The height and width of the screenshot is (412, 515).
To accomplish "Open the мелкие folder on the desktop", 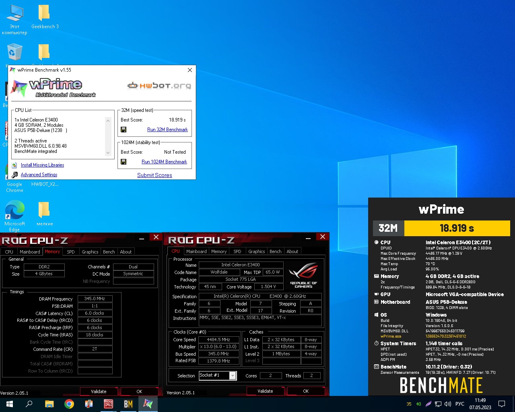I will point(44,214).
